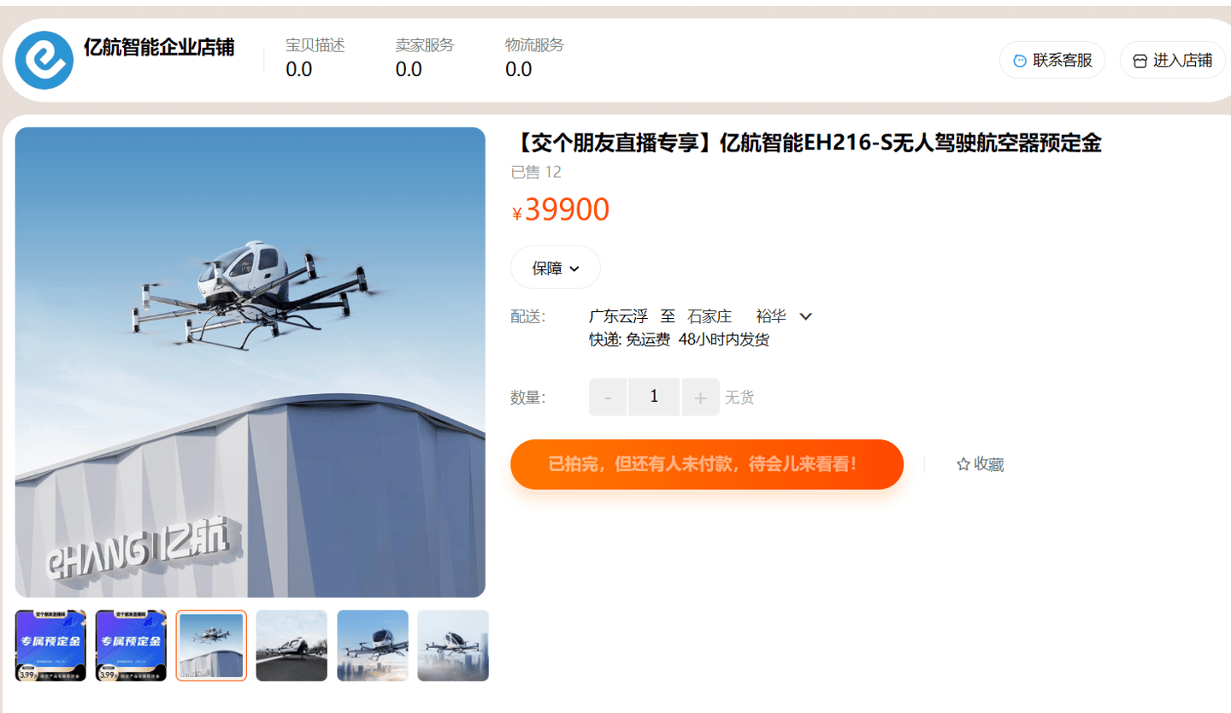The height and width of the screenshot is (713, 1231).
Task: Open the 亿航智能企业店铺 store name link
Action: [x=159, y=47]
